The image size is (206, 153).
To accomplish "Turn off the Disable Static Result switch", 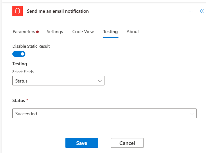I will click(19, 54).
